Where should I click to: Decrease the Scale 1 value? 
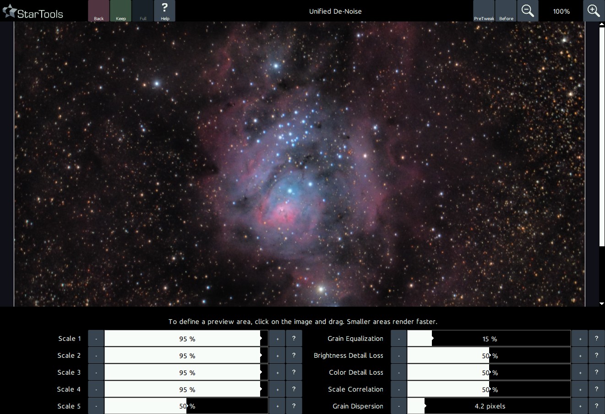[96, 339]
